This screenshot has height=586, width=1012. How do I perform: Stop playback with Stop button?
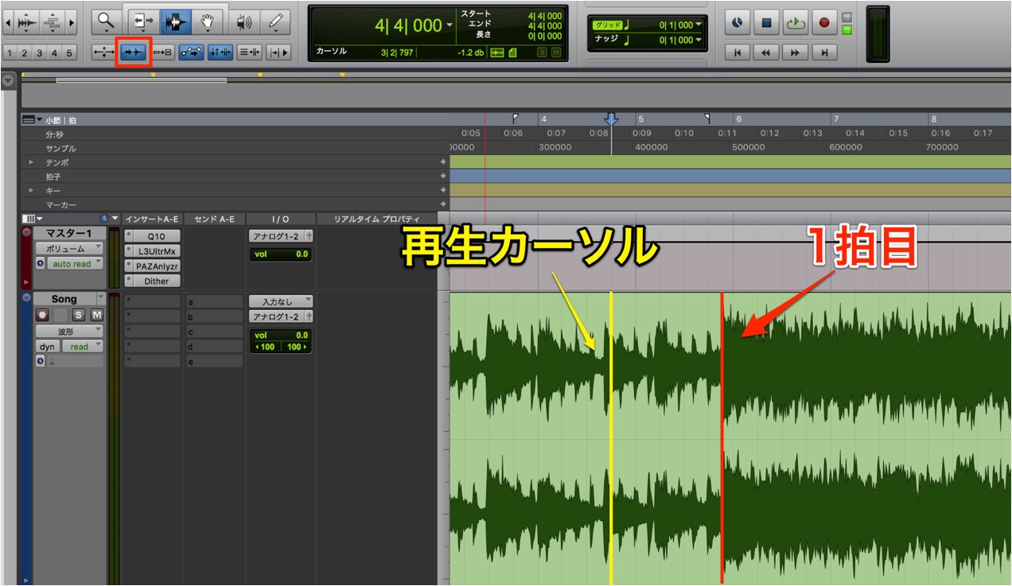pos(766,23)
